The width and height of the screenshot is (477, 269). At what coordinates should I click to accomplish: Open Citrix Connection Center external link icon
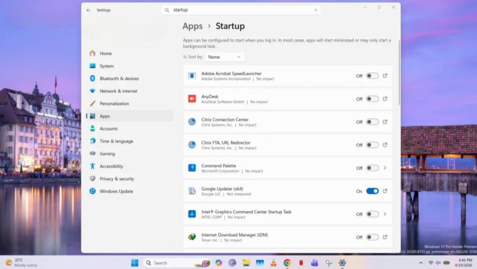point(385,122)
